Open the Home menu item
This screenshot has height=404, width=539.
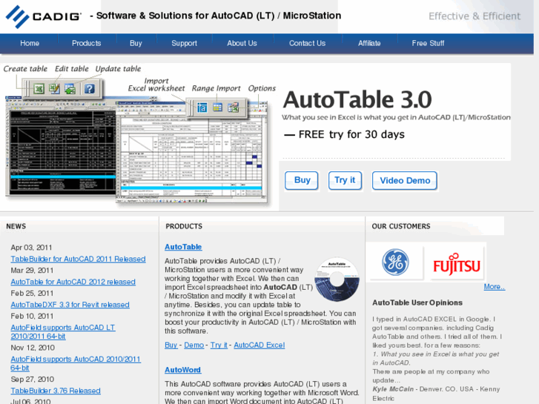(30, 43)
